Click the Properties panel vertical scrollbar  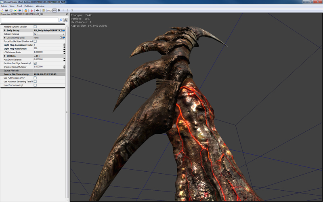(67, 112)
